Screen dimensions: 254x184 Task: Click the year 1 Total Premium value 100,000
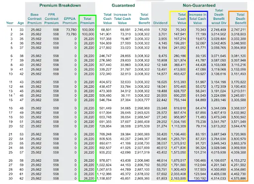click(x=88, y=30)
